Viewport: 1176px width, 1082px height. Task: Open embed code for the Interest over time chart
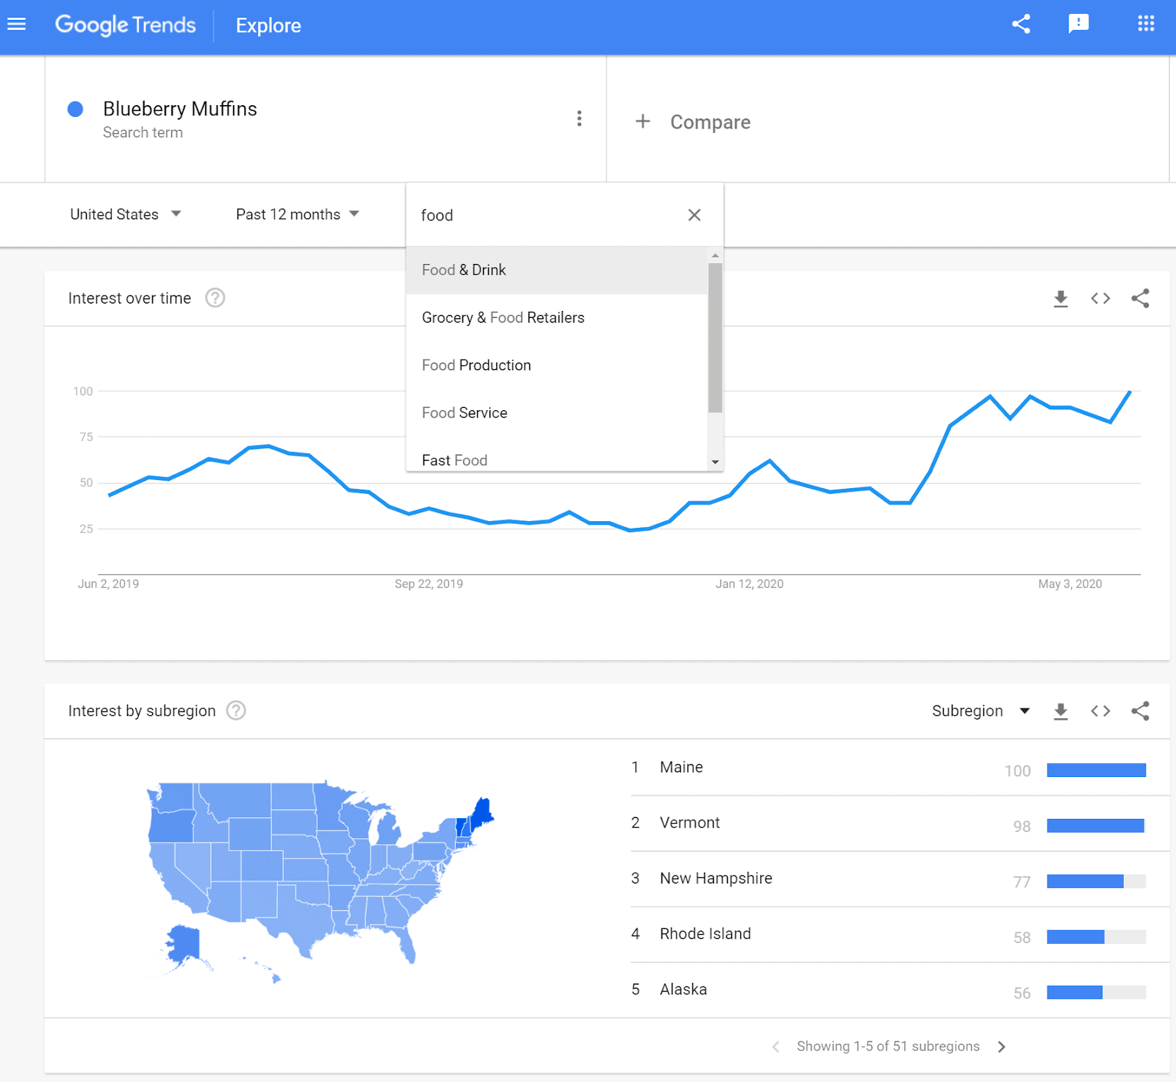[x=1100, y=298]
